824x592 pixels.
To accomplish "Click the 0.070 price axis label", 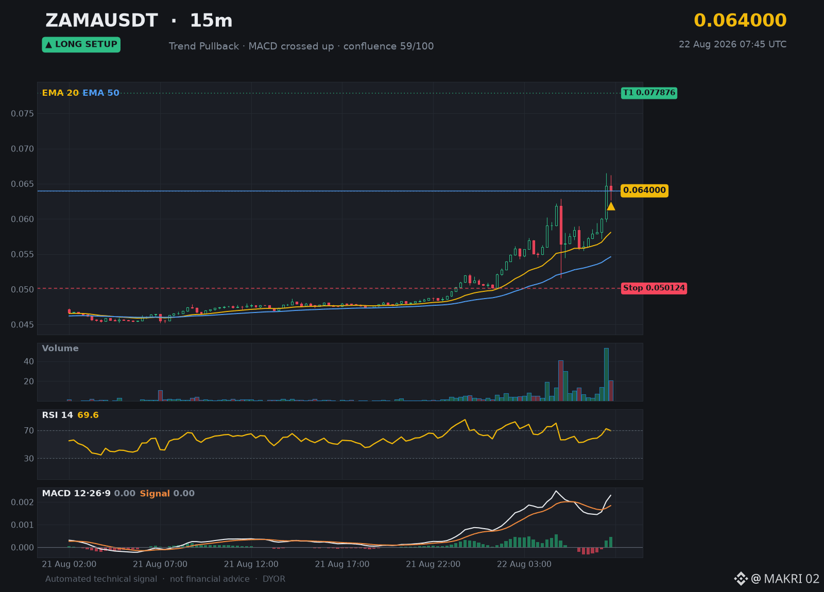I will [23, 149].
